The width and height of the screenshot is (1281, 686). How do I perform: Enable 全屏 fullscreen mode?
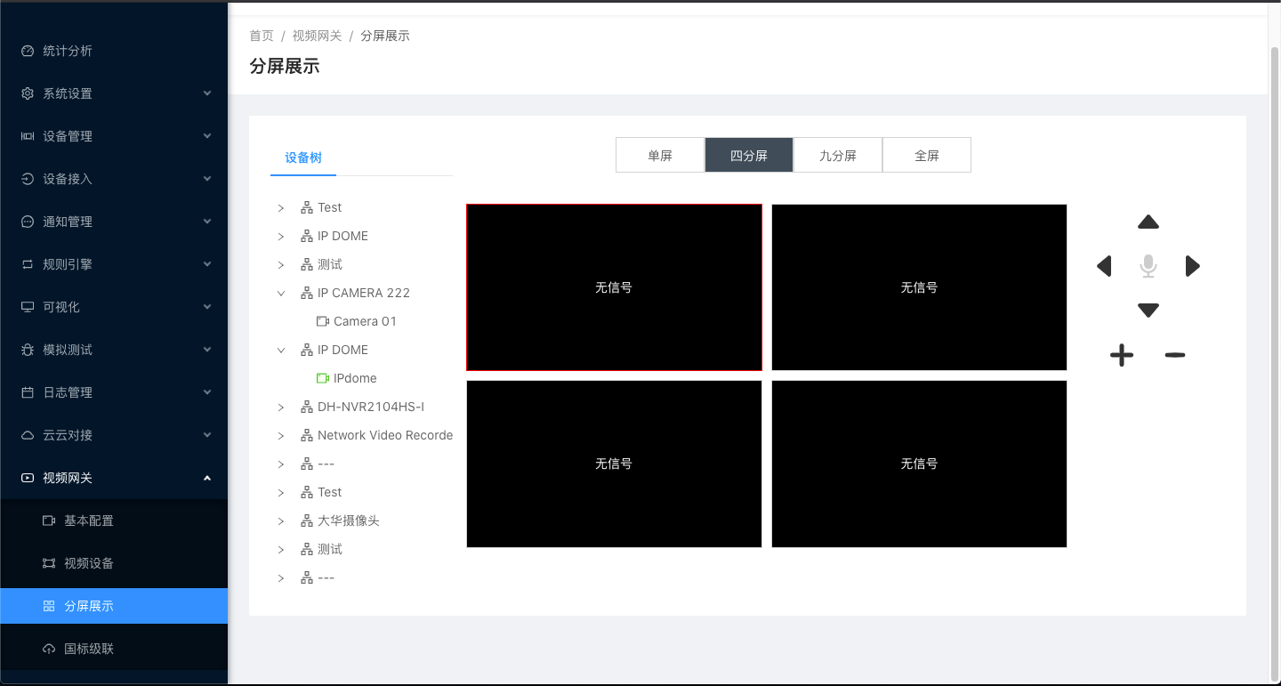(927, 156)
